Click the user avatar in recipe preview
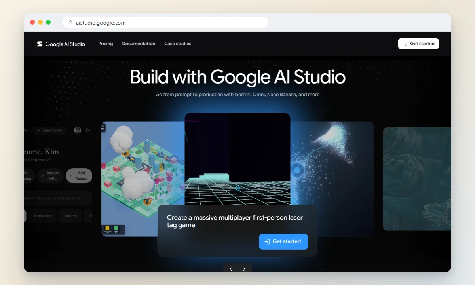The image size is (475, 285). (78, 130)
